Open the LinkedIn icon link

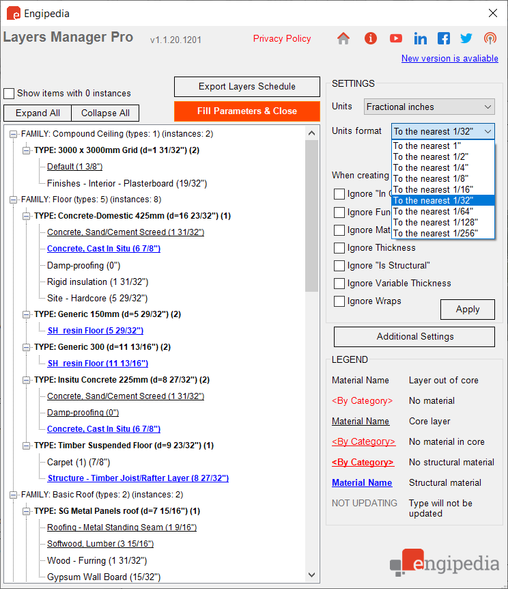pyautogui.click(x=420, y=38)
